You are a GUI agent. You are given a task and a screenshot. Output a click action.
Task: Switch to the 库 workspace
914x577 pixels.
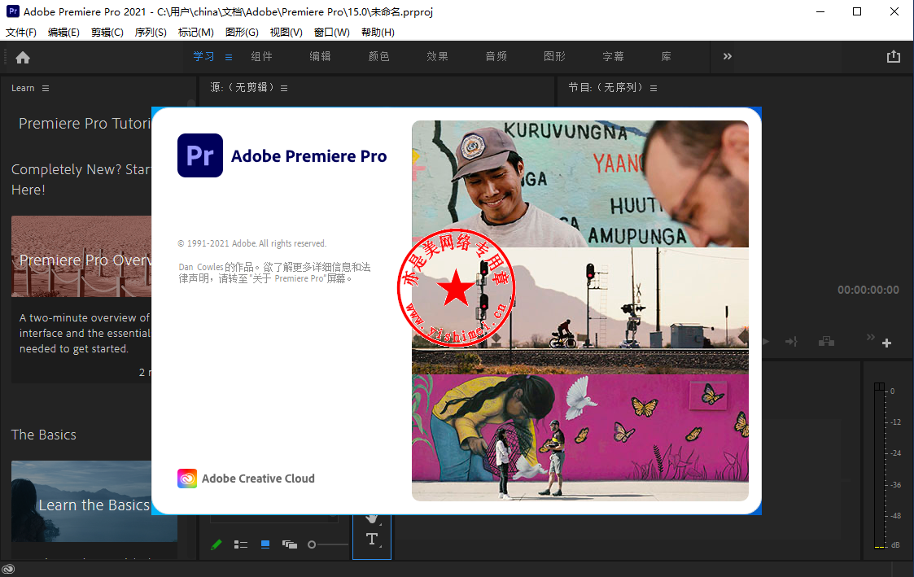click(667, 56)
